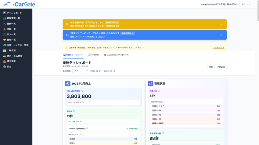Switch to the 市場分析 tab
This screenshot has height=145, width=259.
tap(93, 55)
